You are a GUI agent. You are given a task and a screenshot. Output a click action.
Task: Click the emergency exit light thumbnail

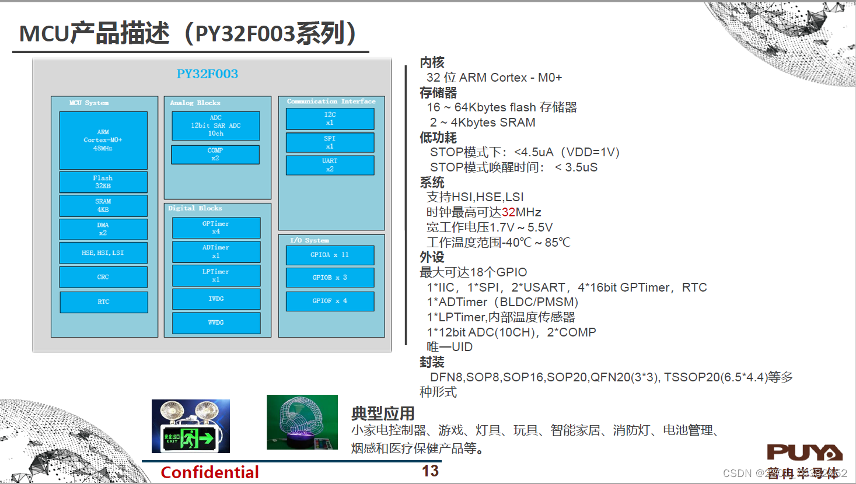point(191,426)
